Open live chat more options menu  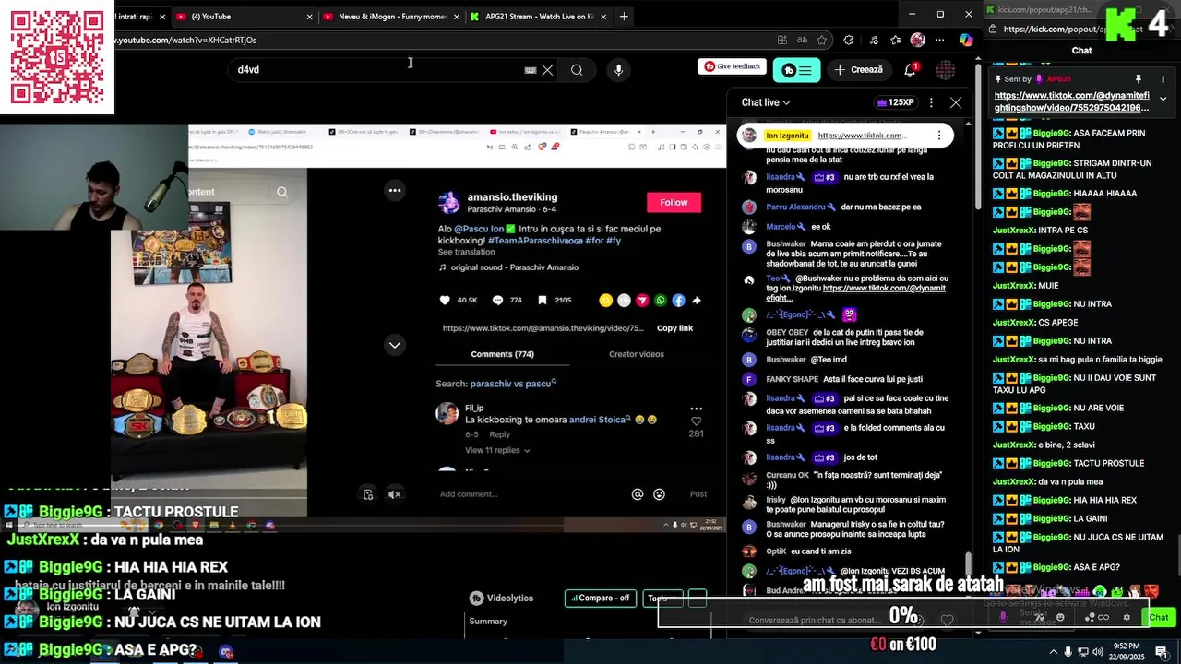coord(931,102)
